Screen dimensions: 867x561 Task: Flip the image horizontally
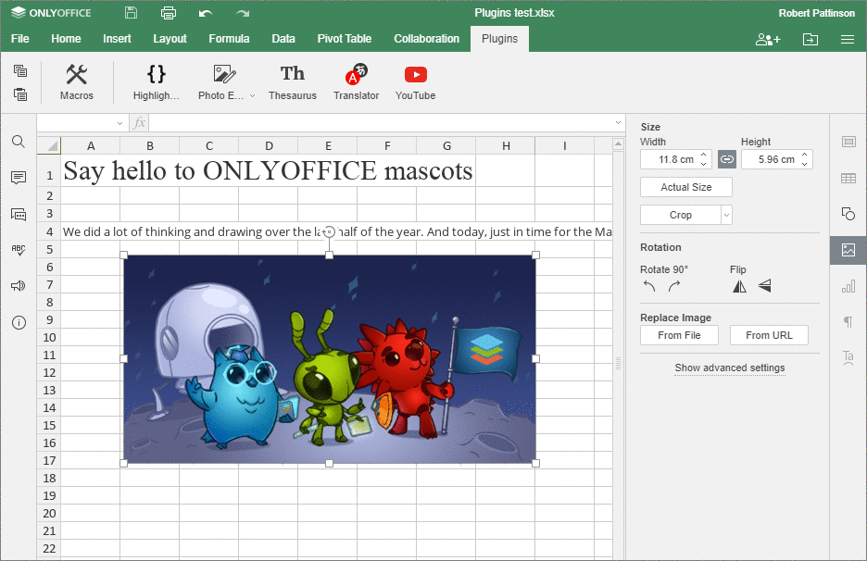pos(739,287)
